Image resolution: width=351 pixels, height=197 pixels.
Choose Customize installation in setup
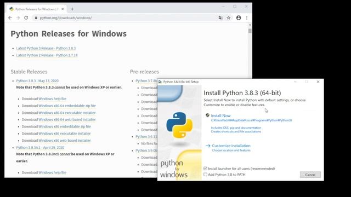(231, 146)
